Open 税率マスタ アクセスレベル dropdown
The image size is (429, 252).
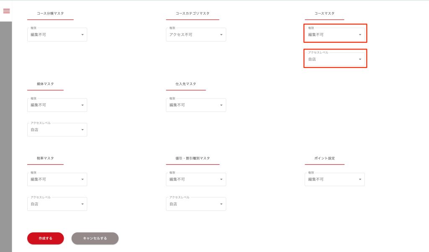pyautogui.click(x=57, y=204)
